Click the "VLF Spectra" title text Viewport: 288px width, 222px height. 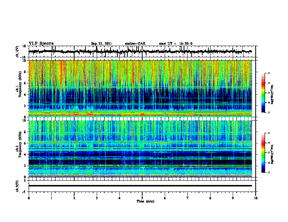41,44
